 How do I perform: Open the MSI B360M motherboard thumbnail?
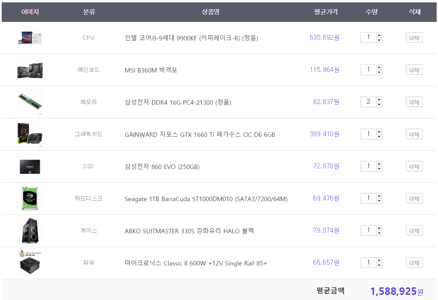coord(30,70)
